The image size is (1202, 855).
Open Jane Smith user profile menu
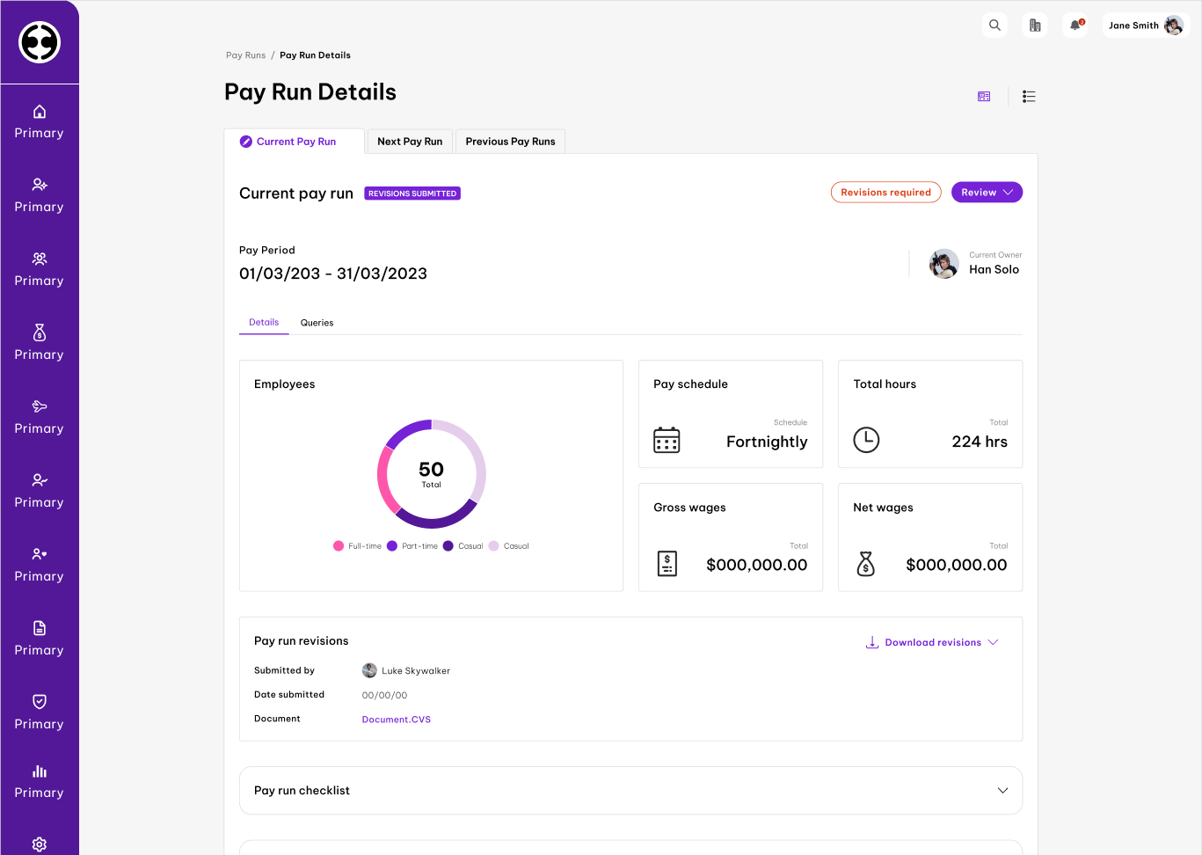pos(1146,26)
